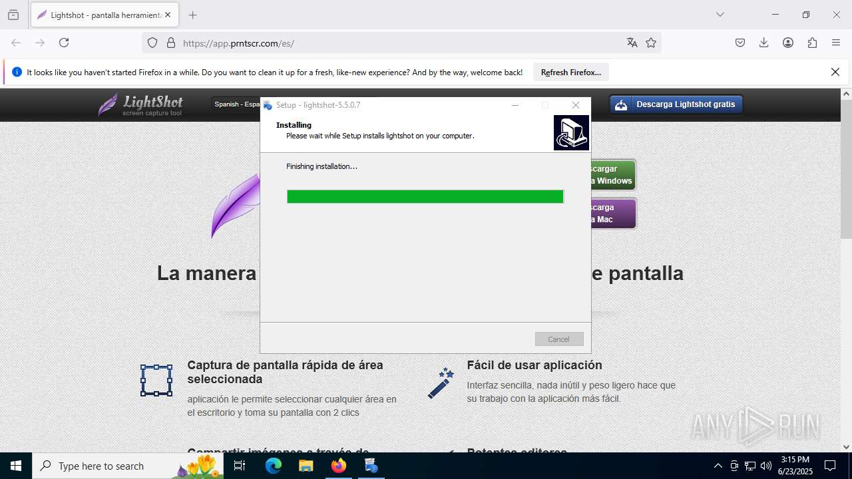This screenshot has width=852, height=479.
Task: Open a new browser tab
Action: coord(192,15)
